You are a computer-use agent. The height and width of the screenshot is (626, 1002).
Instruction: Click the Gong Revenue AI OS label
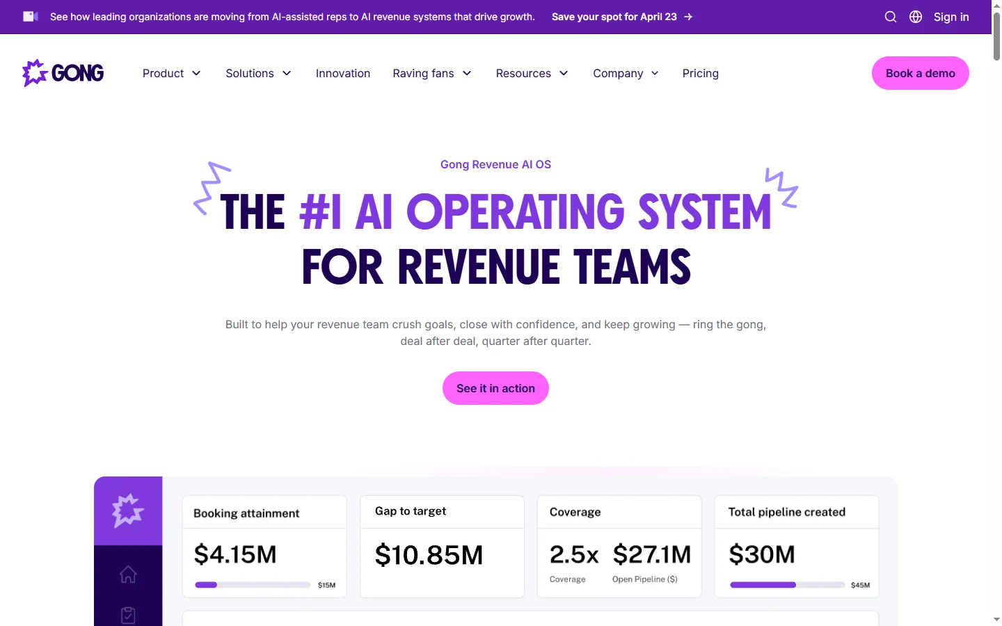495,164
